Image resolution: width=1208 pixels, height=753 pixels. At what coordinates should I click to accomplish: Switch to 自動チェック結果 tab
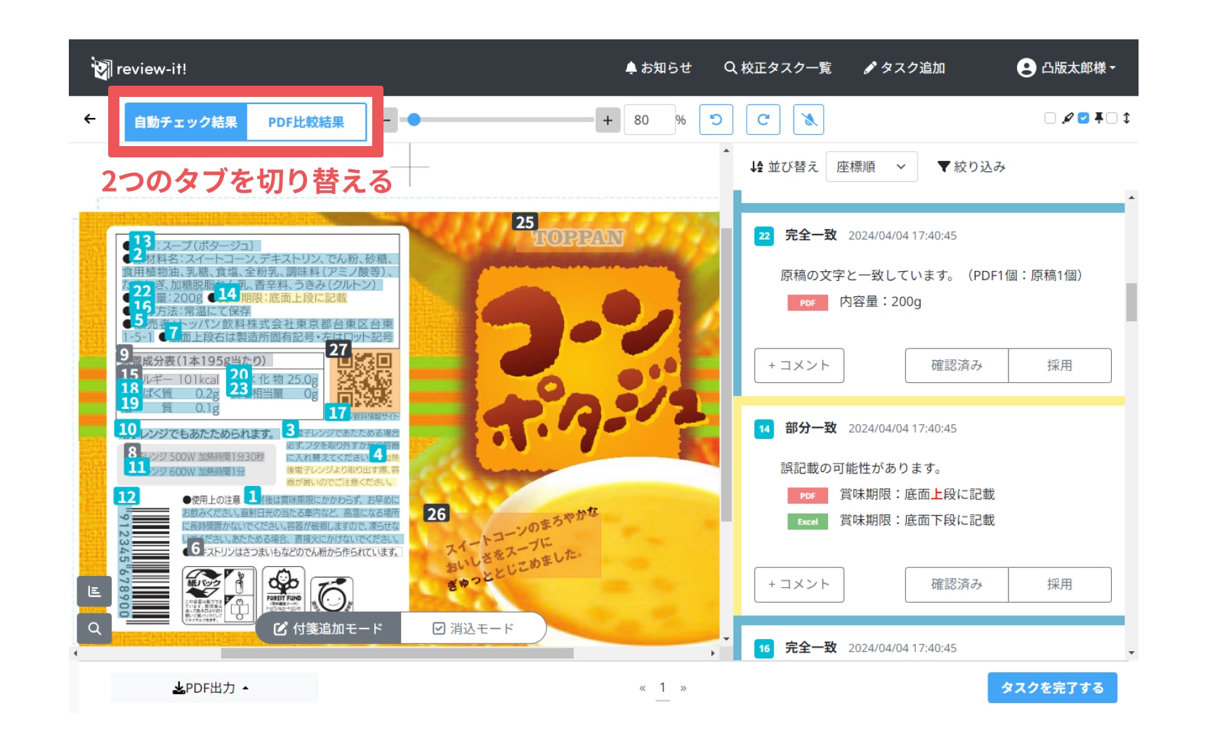point(186,122)
